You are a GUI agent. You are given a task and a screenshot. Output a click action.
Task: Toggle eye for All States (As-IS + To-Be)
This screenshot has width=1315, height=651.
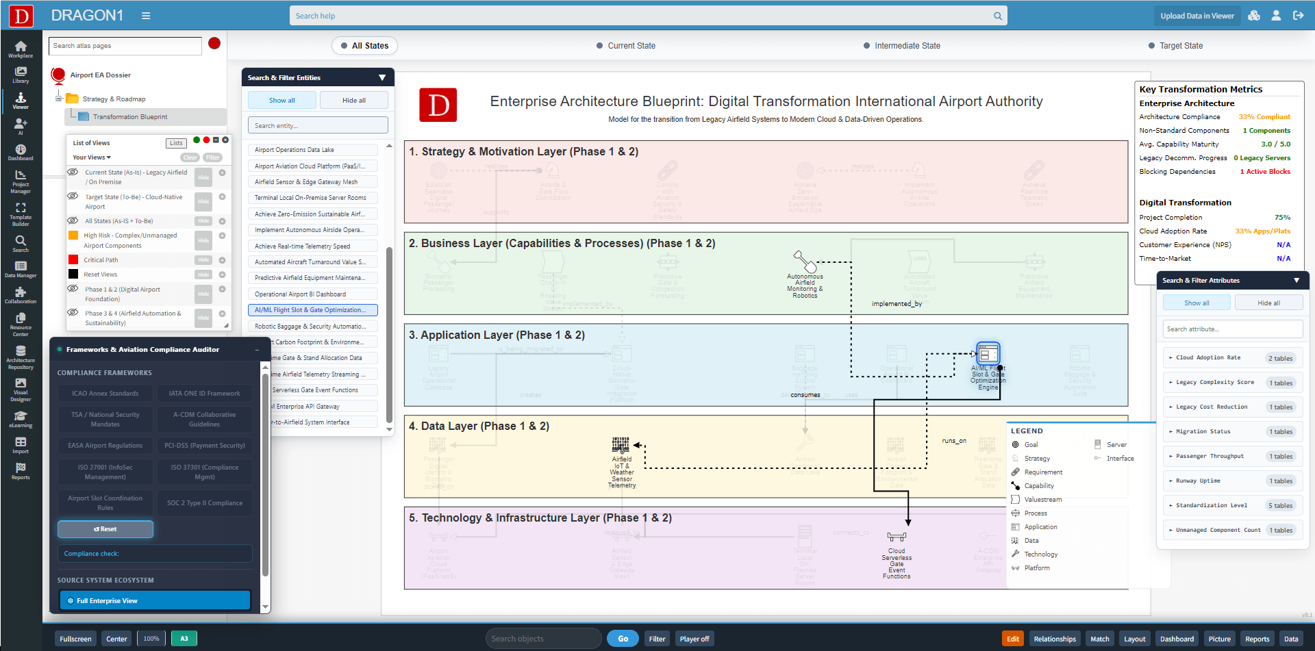(73, 220)
